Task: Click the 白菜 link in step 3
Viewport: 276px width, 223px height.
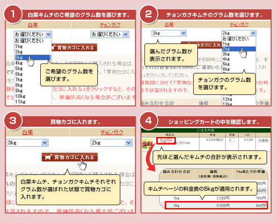Action: tap(28, 132)
